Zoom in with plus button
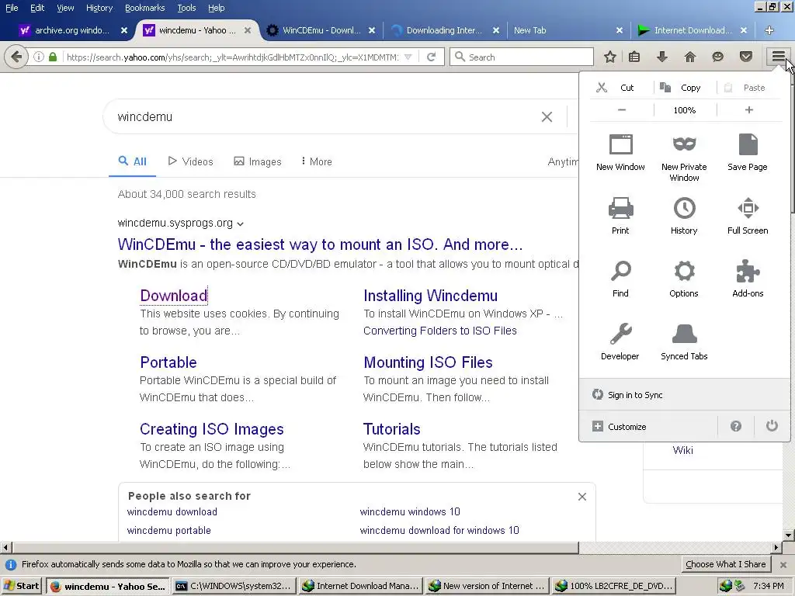 [x=749, y=110]
